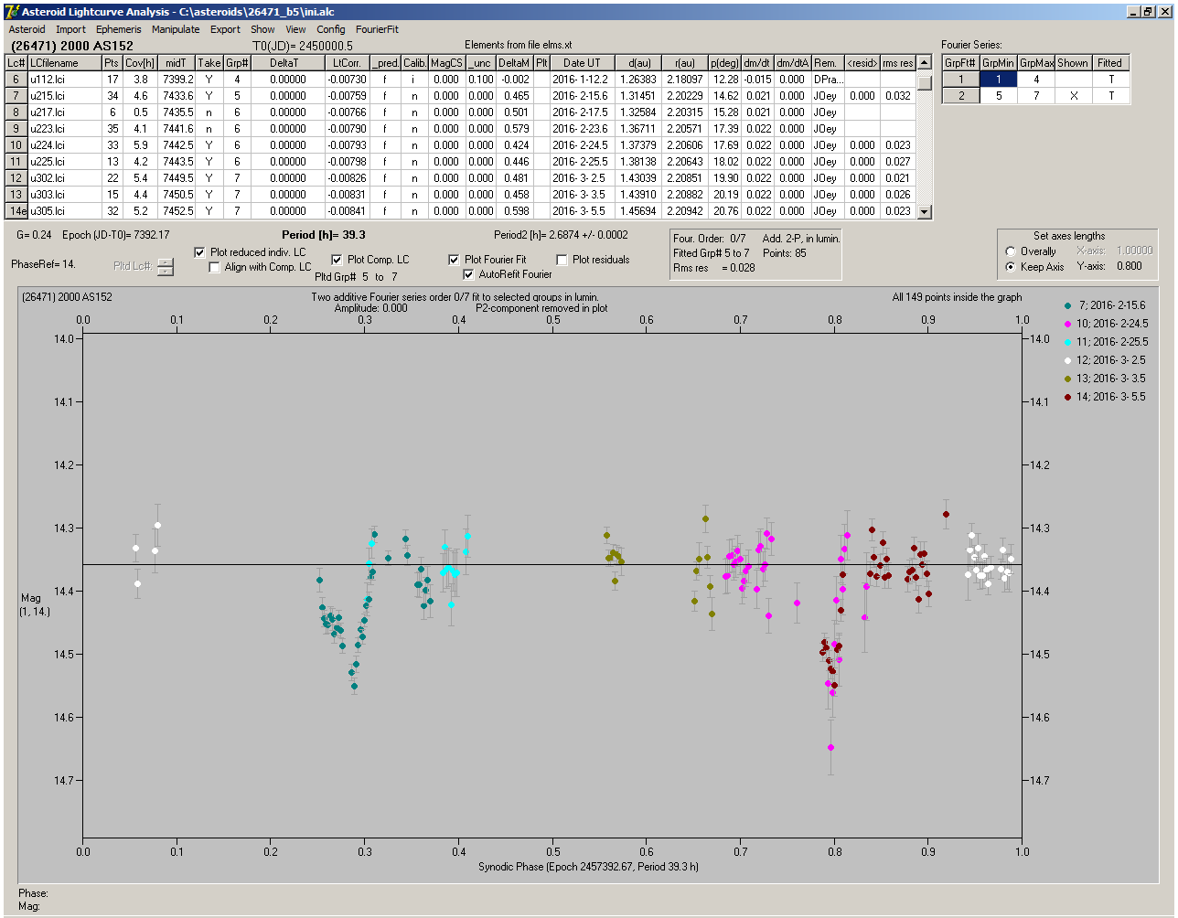The height and width of the screenshot is (918, 1178).
Task: Click the DeltaM column header
Action: [x=515, y=63]
